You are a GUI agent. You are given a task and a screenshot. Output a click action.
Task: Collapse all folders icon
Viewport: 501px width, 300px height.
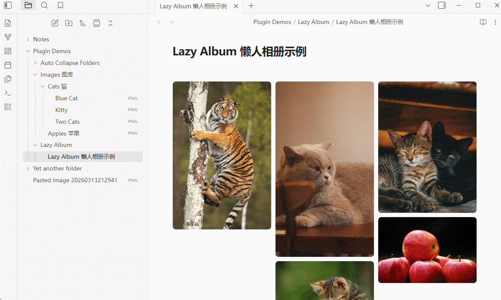(110, 23)
